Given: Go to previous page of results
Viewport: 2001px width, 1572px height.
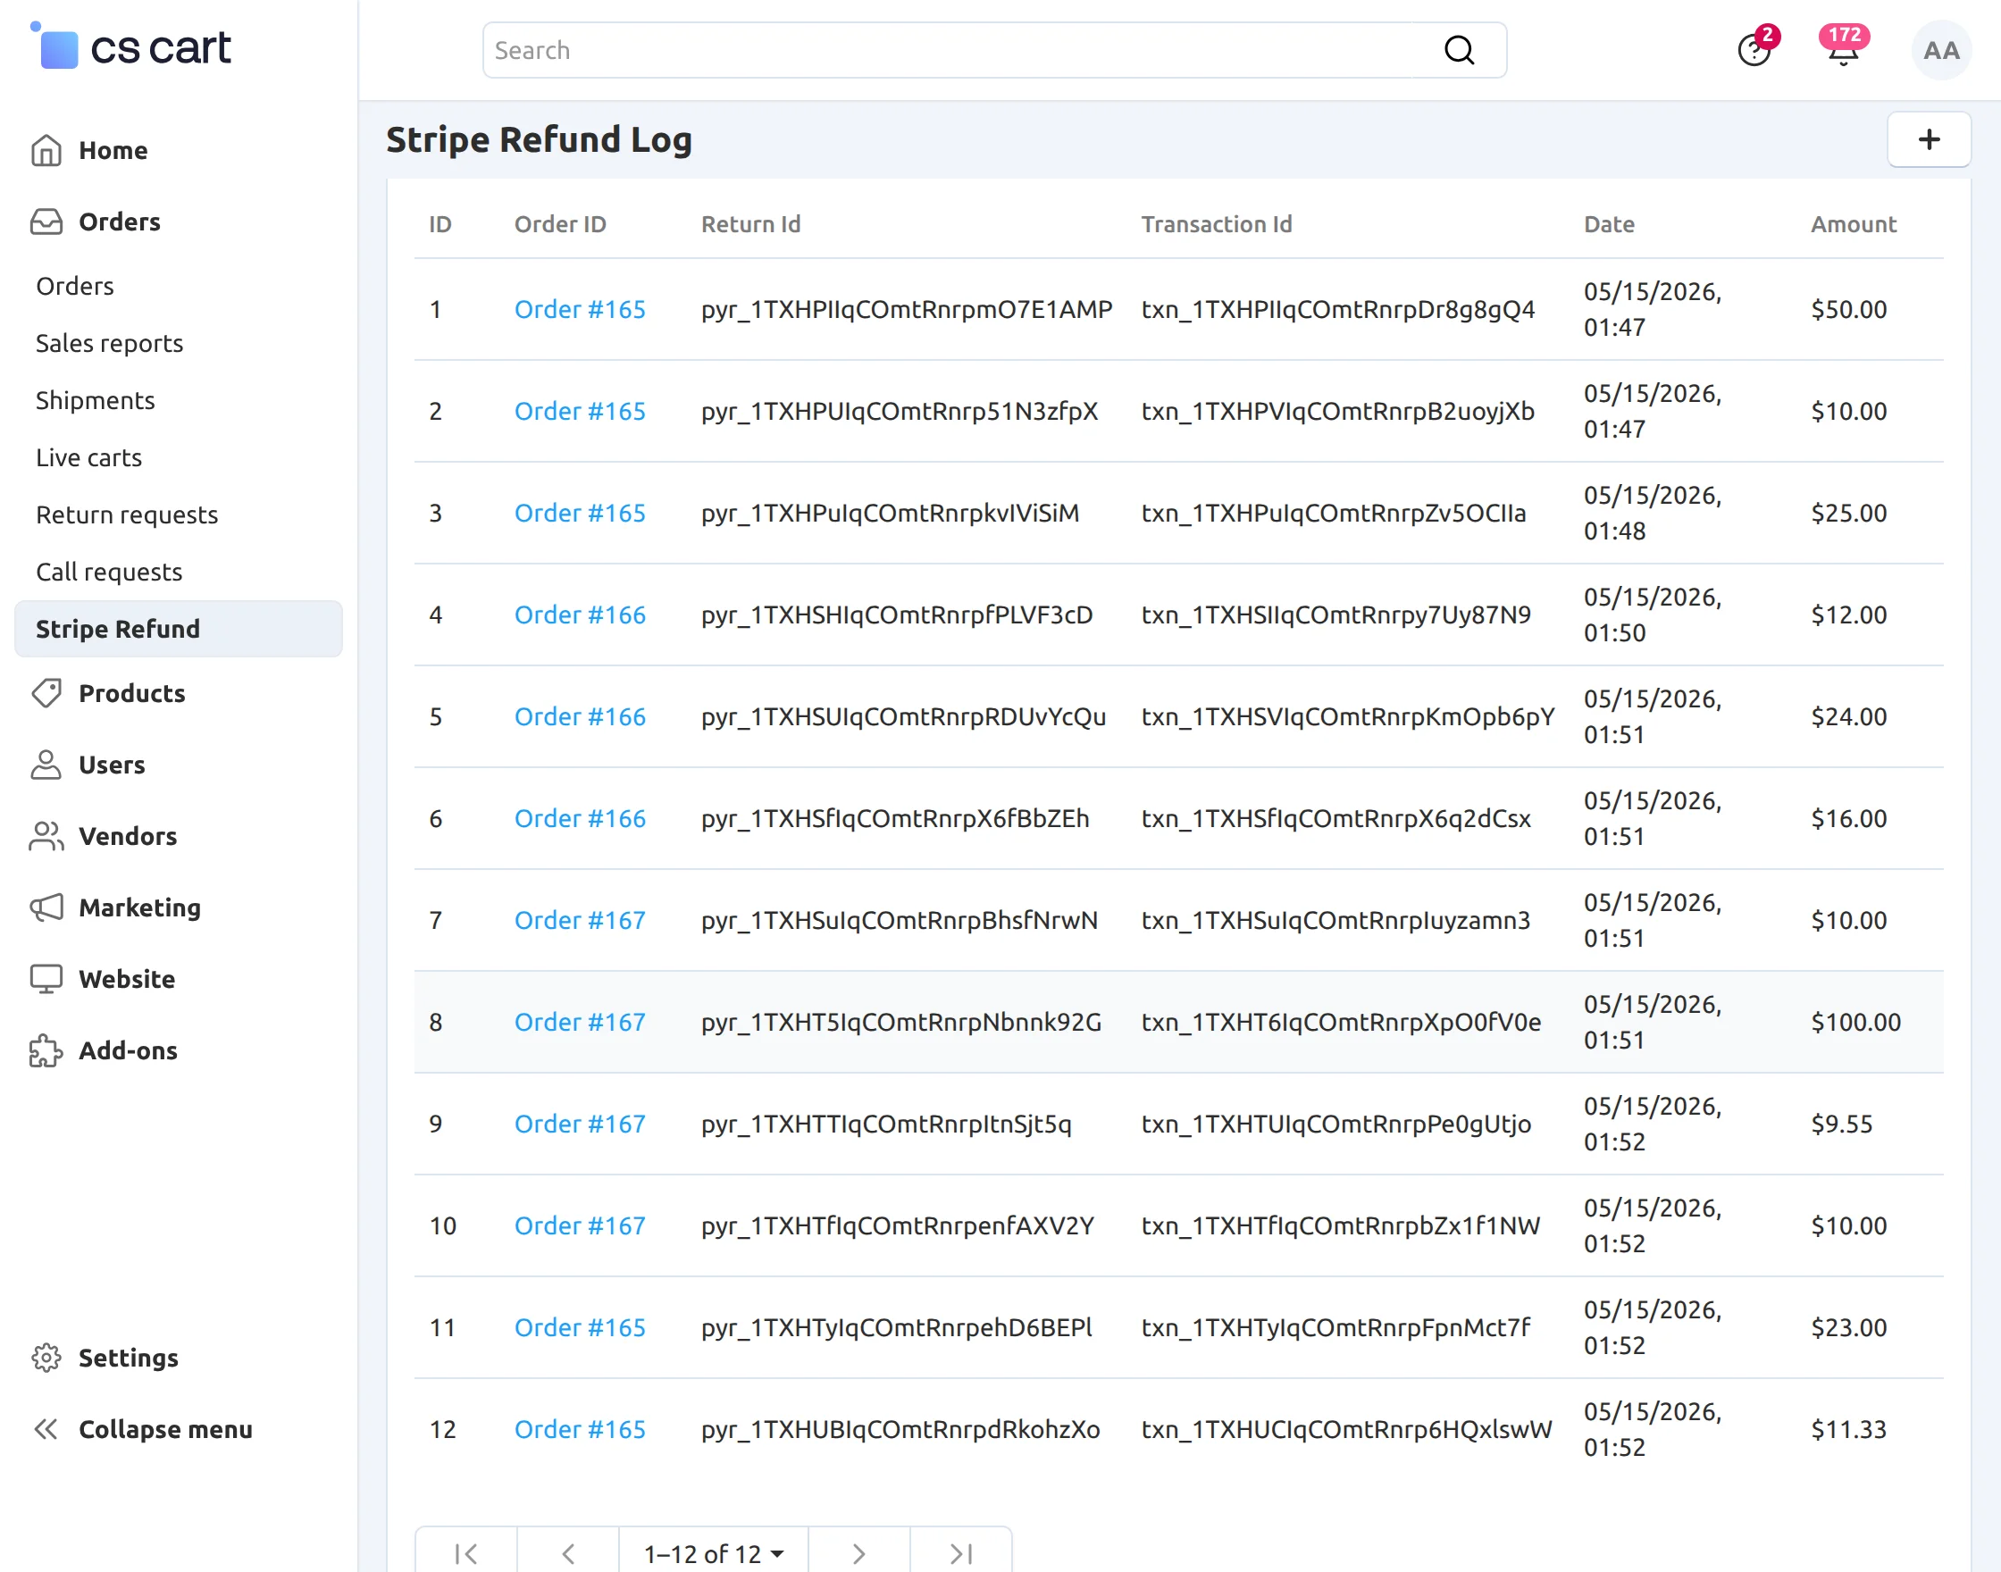Looking at the screenshot, I should [x=568, y=1553].
